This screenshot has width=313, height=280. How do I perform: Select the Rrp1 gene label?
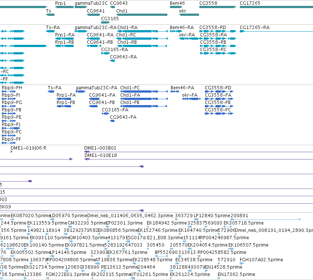click(60, 3)
